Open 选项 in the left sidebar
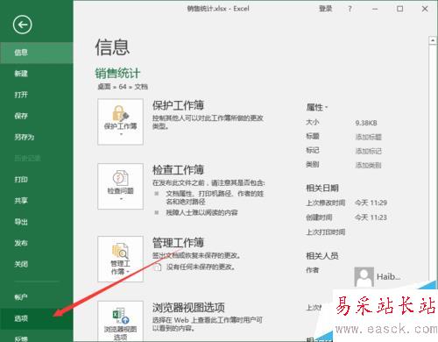 point(37,318)
